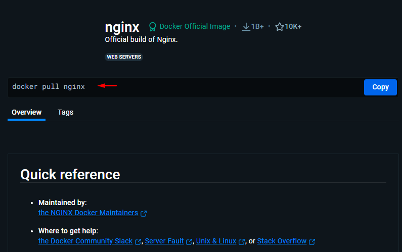Click external-link icon after Docker Community Slack
402x252 pixels.
138,242
